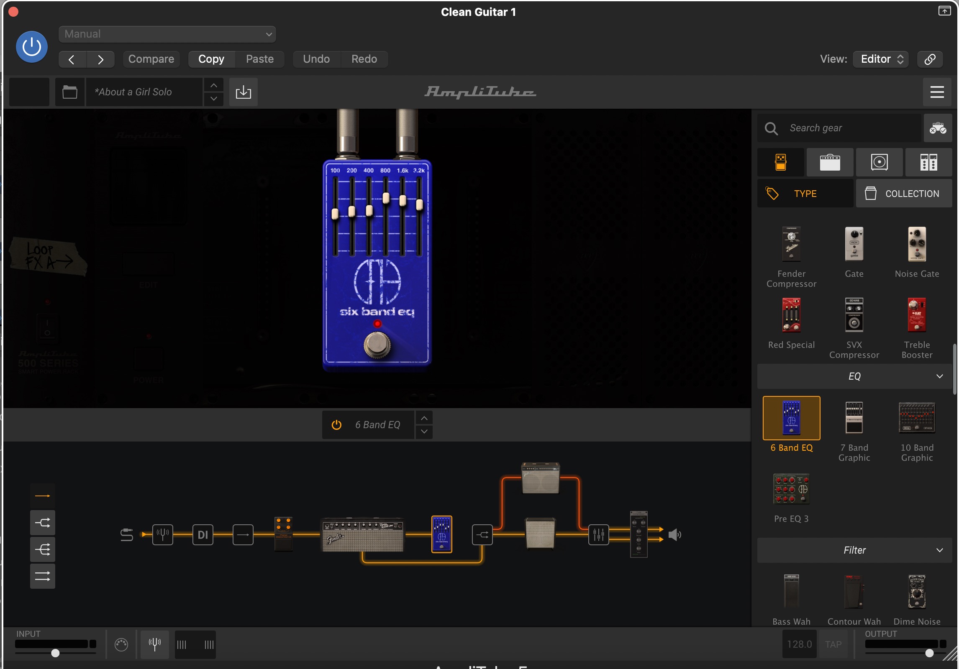Toggle the tuner button in bottom bar
Viewport: 959px width, 669px height.
[x=155, y=644]
